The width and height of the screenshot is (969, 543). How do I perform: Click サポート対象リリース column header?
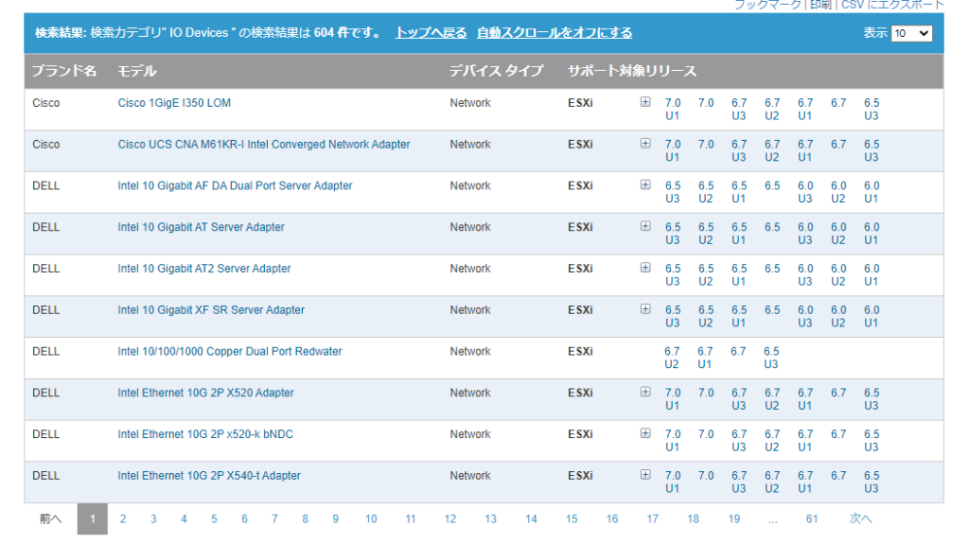coord(632,71)
